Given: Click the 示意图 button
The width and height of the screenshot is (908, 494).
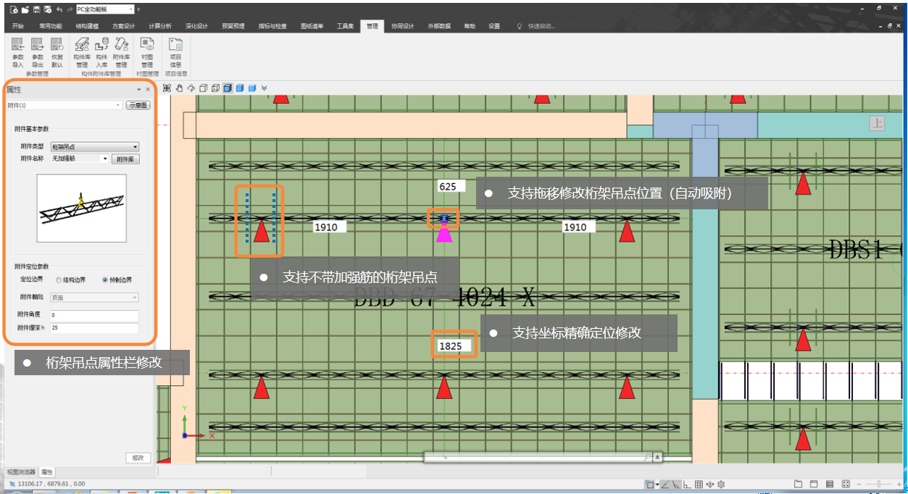Looking at the screenshot, I should point(138,105).
